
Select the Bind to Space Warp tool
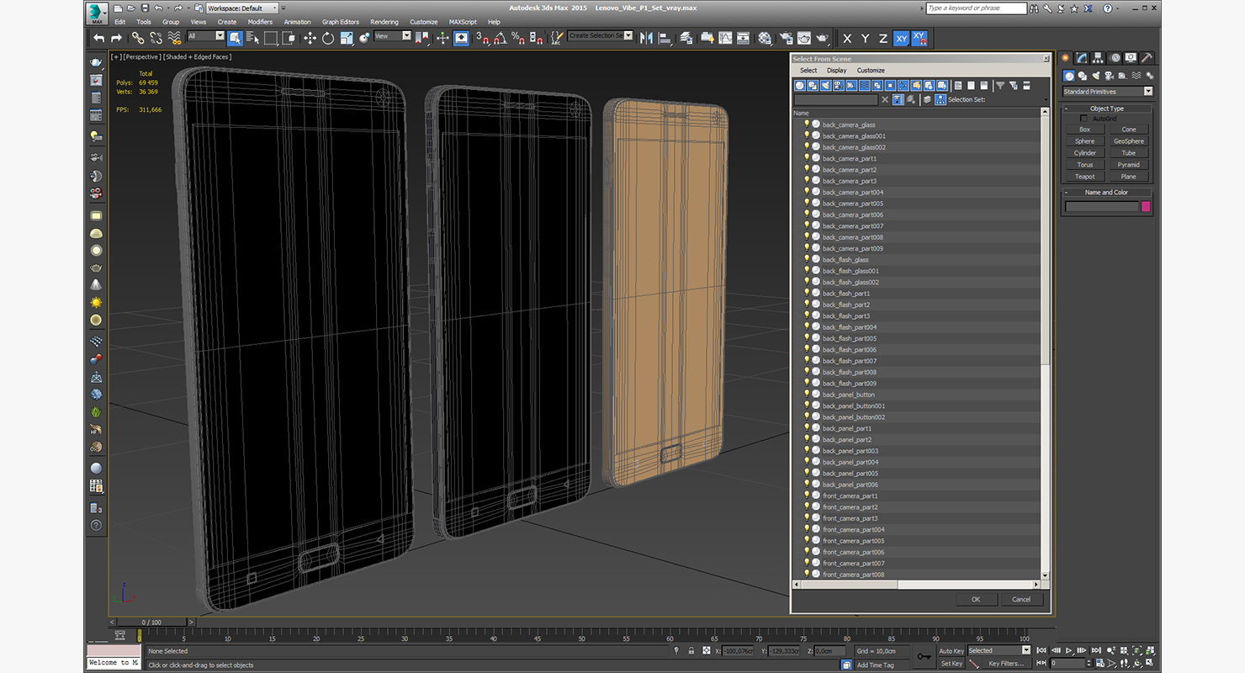[x=174, y=38]
